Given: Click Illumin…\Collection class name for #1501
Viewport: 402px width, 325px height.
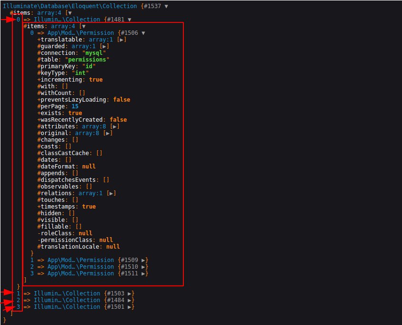Looking at the screenshot, I should [x=67, y=307].
